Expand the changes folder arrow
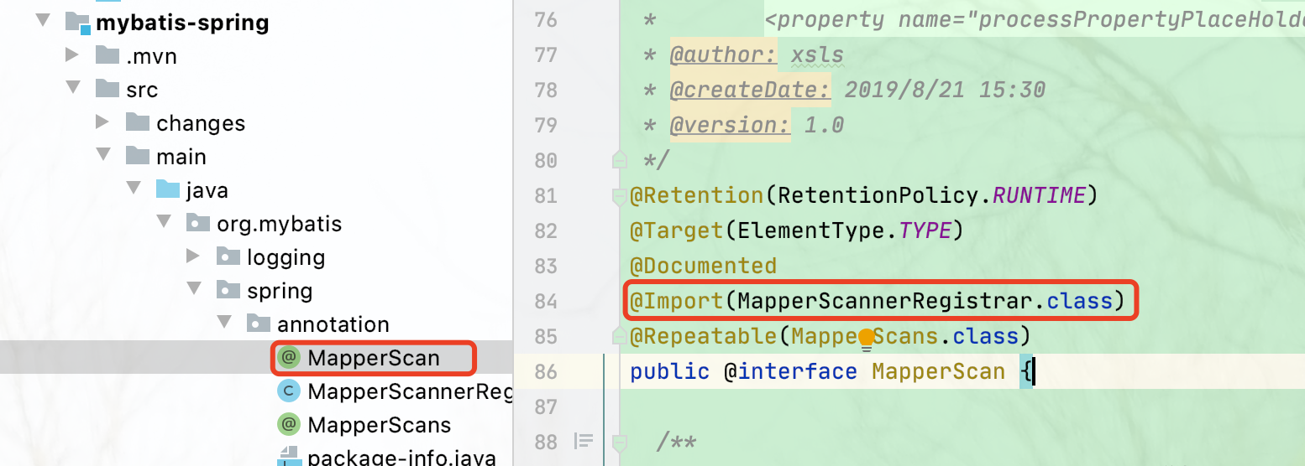1305x466 pixels. tap(103, 122)
